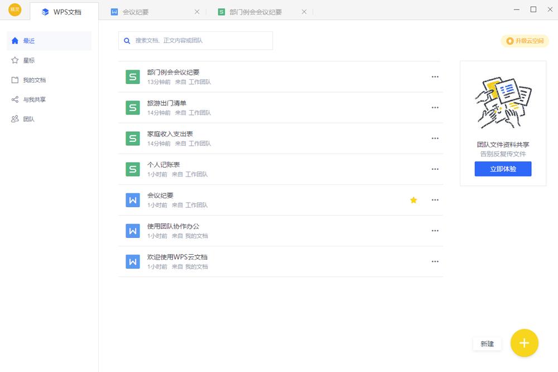Click the document icon of 会议纪要 row
The image size is (558, 372).
click(133, 200)
